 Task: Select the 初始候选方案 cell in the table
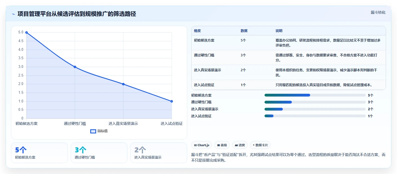[x=204, y=40]
